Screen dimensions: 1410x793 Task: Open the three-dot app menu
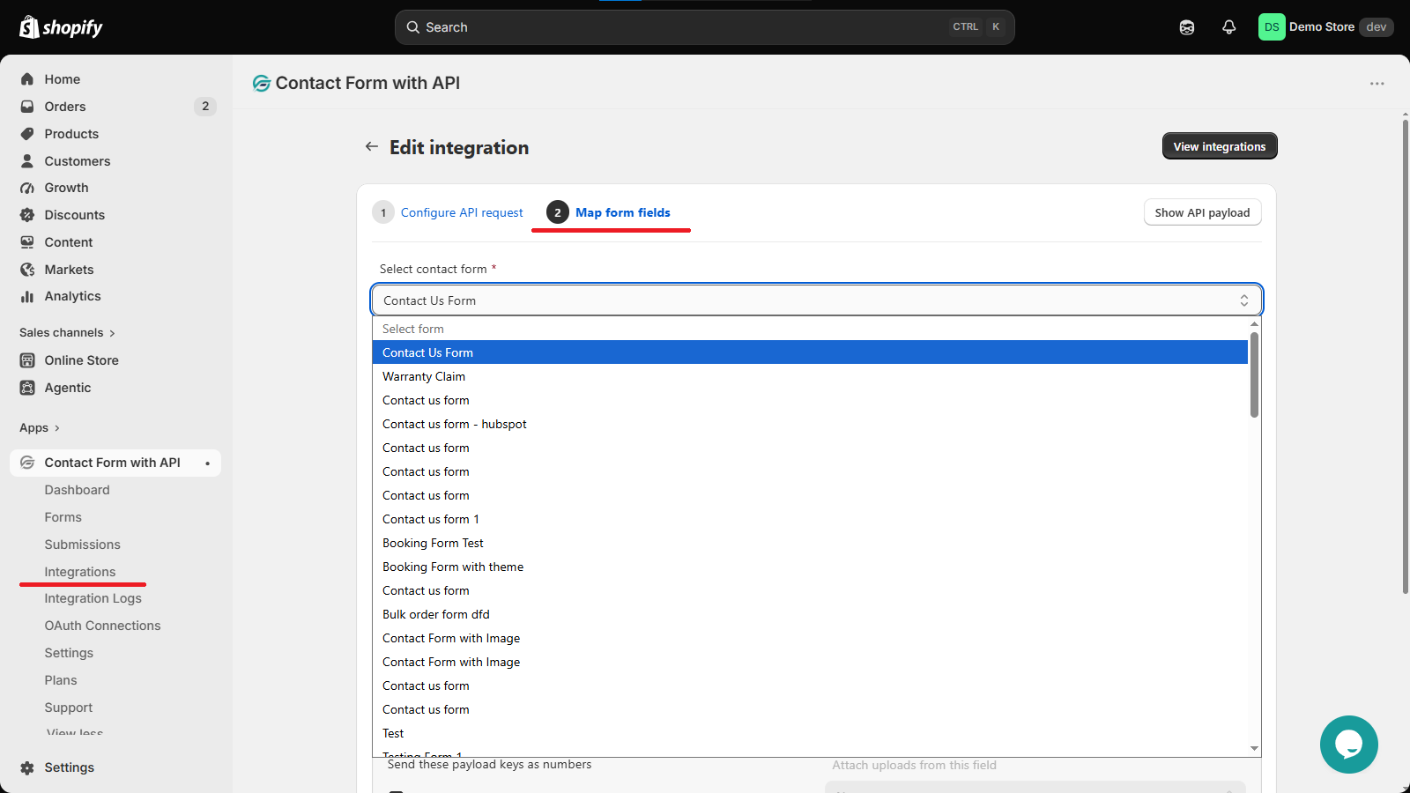(x=1377, y=84)
